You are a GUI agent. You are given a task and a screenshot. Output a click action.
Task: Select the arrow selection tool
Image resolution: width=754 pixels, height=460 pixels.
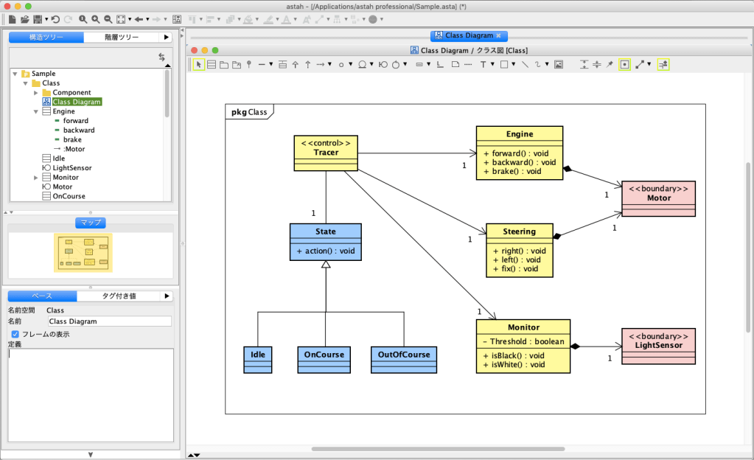pos(198,65)
